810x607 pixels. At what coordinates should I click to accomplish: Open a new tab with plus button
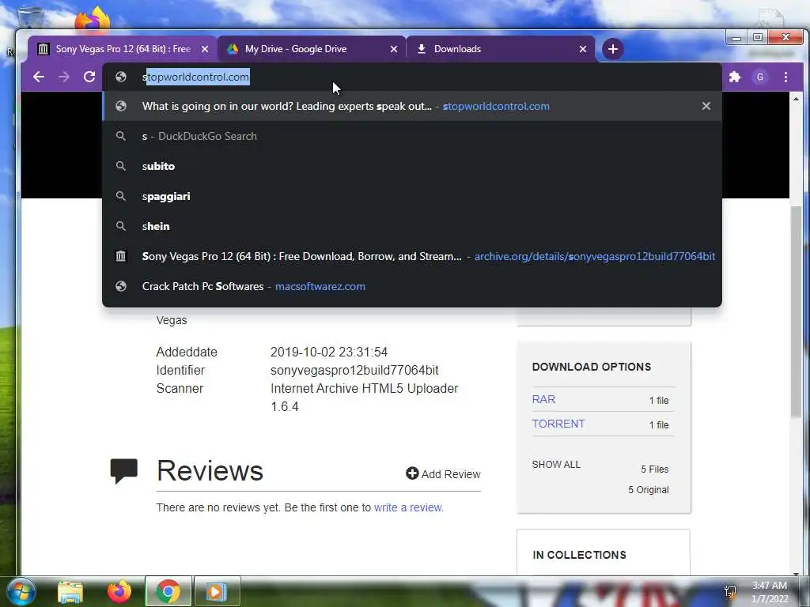point(613,49)
